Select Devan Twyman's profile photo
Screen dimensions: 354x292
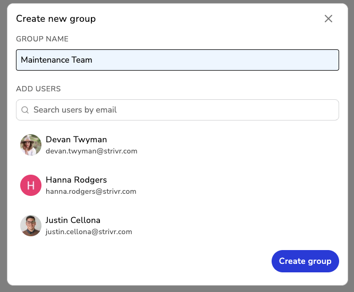31,145
